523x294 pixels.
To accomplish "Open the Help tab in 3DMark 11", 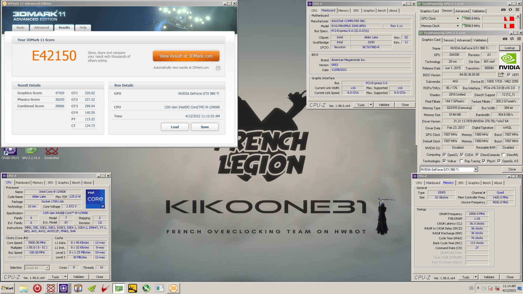I will pyautogui.click(x=83, y=27).
